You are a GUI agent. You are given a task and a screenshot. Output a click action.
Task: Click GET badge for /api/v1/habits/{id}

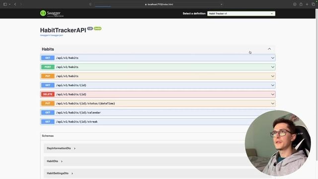[x=48, y=85]
